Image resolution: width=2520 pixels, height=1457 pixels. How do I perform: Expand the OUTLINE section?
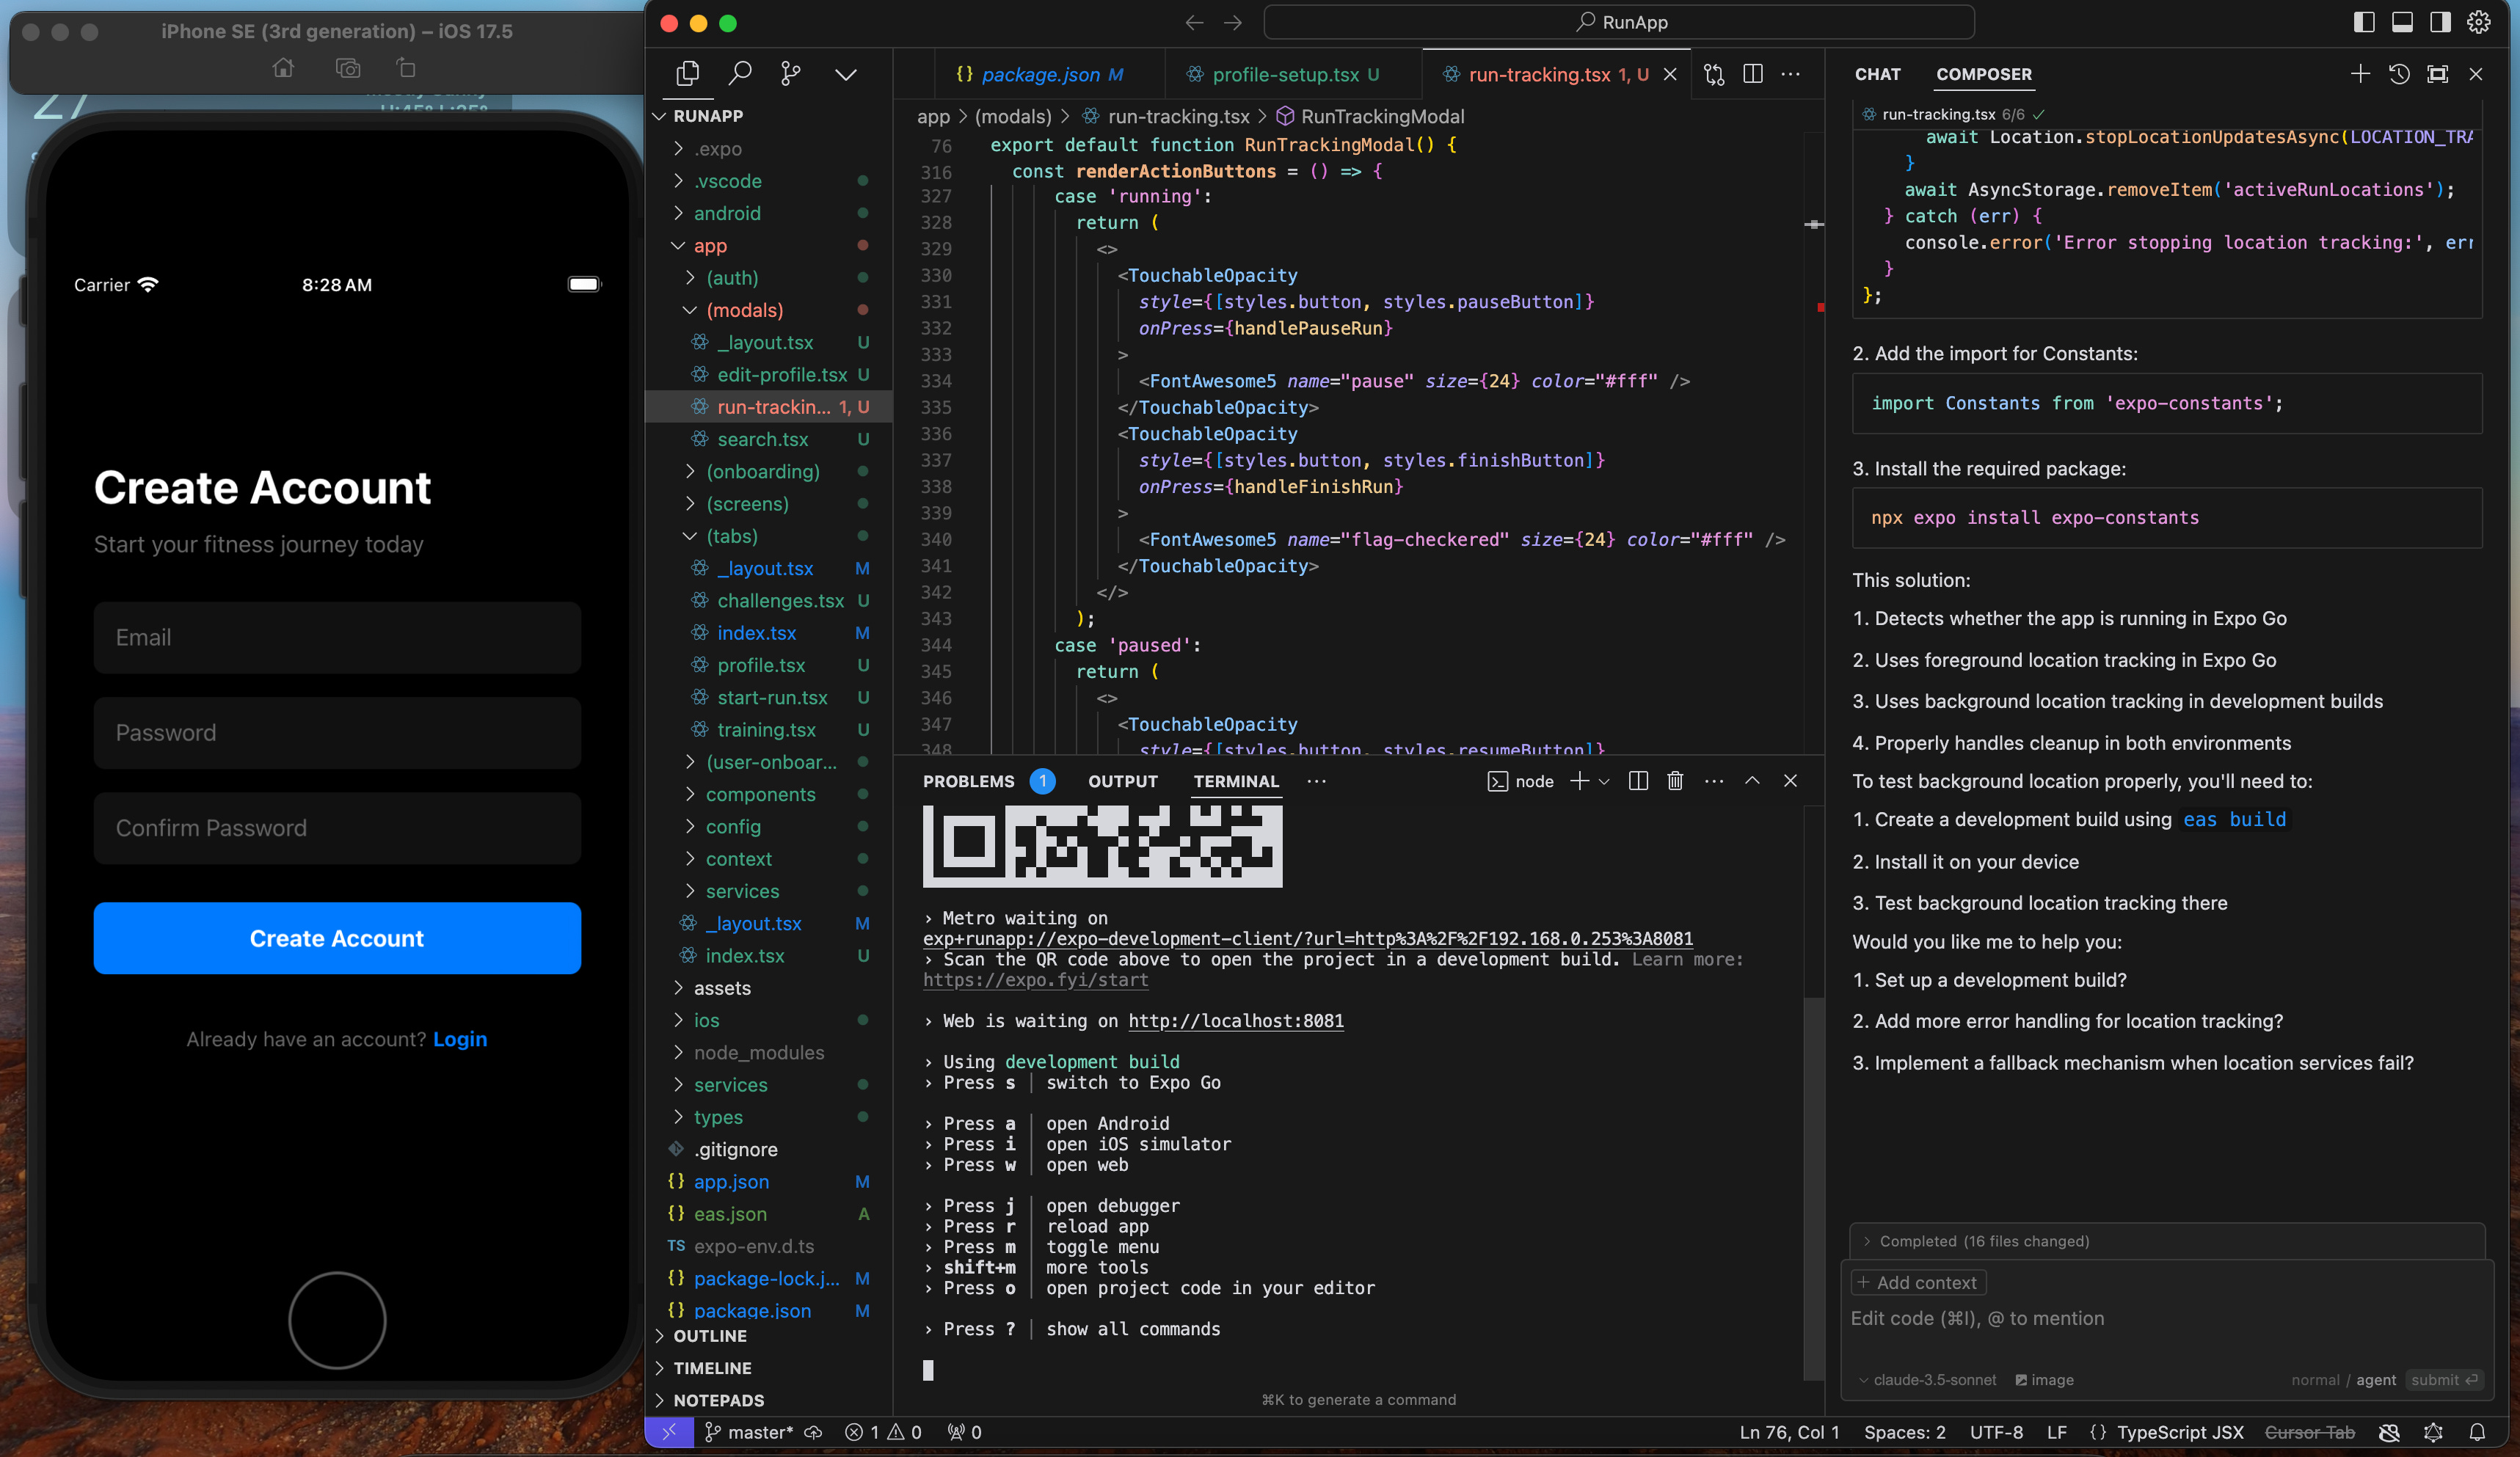(709, 1336)
